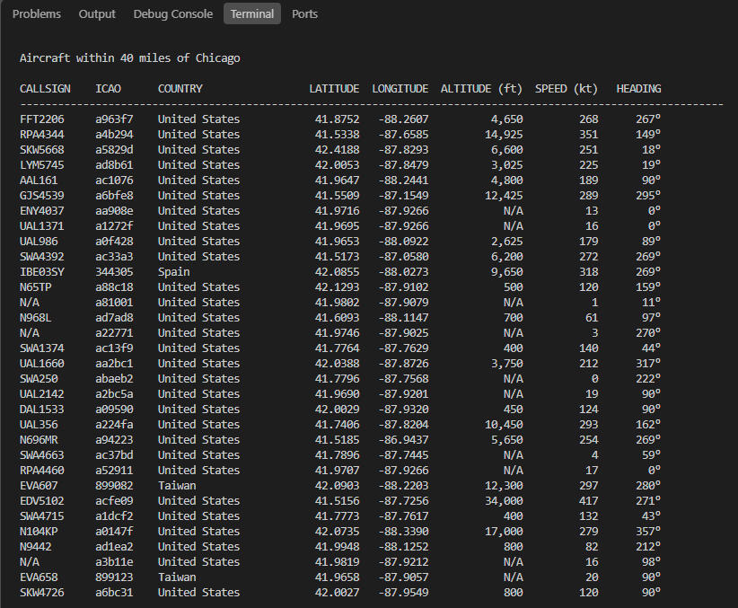This screenshot has width=738, height=608.
Task: Click ICAO code a963f7
Action: 114,119
